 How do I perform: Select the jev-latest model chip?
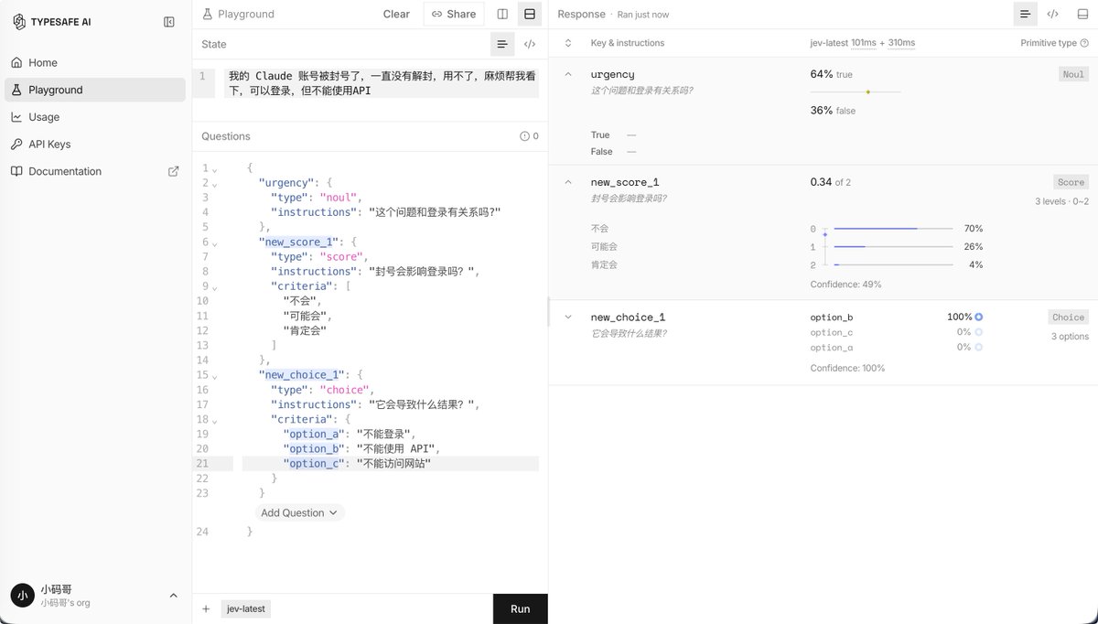click(x=247, y=608)
